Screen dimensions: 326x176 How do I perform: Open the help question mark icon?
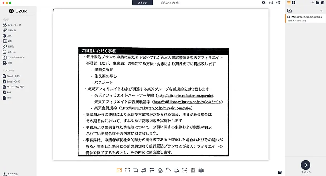pyautogui.click(x=278, y=3)
